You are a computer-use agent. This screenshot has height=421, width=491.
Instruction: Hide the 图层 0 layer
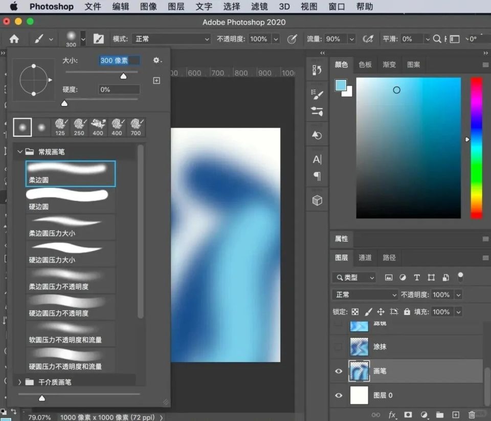click(x=338, y=395)
